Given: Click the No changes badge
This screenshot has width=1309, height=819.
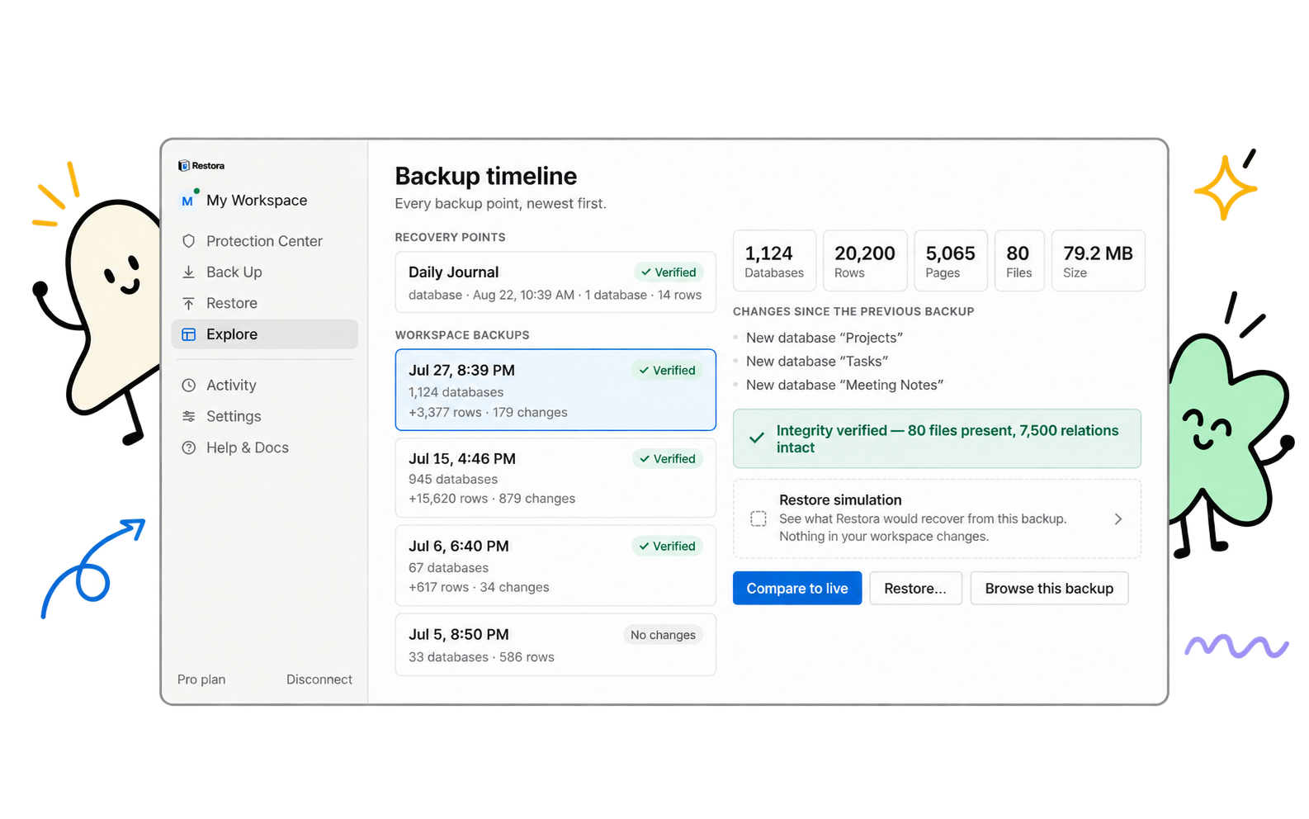Looking at the screenshot, I should pyautogui.click(x=663, y=635).
